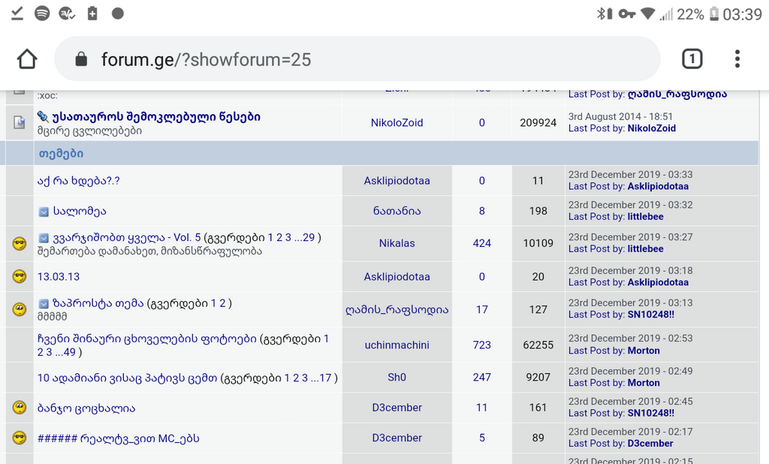Open page 29 of the Vol. 5 topic

click(x=308, y=237)
